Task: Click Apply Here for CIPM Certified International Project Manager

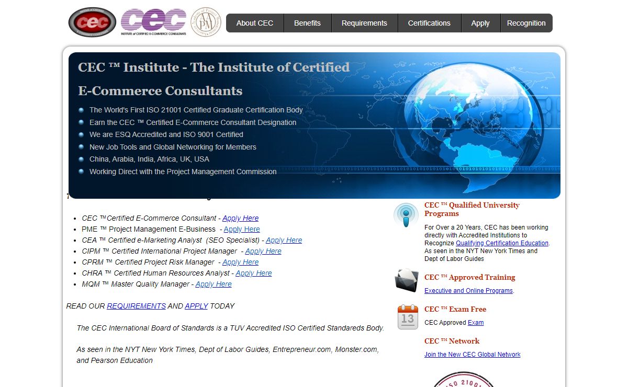Action: (263, 251)
